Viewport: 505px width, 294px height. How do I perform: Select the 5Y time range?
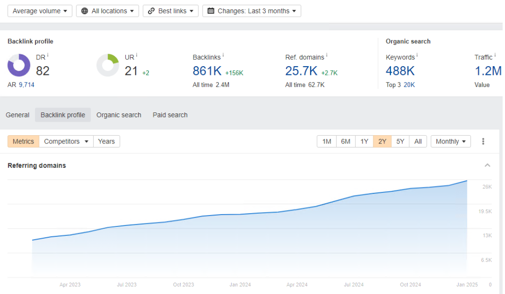point(400,142)
